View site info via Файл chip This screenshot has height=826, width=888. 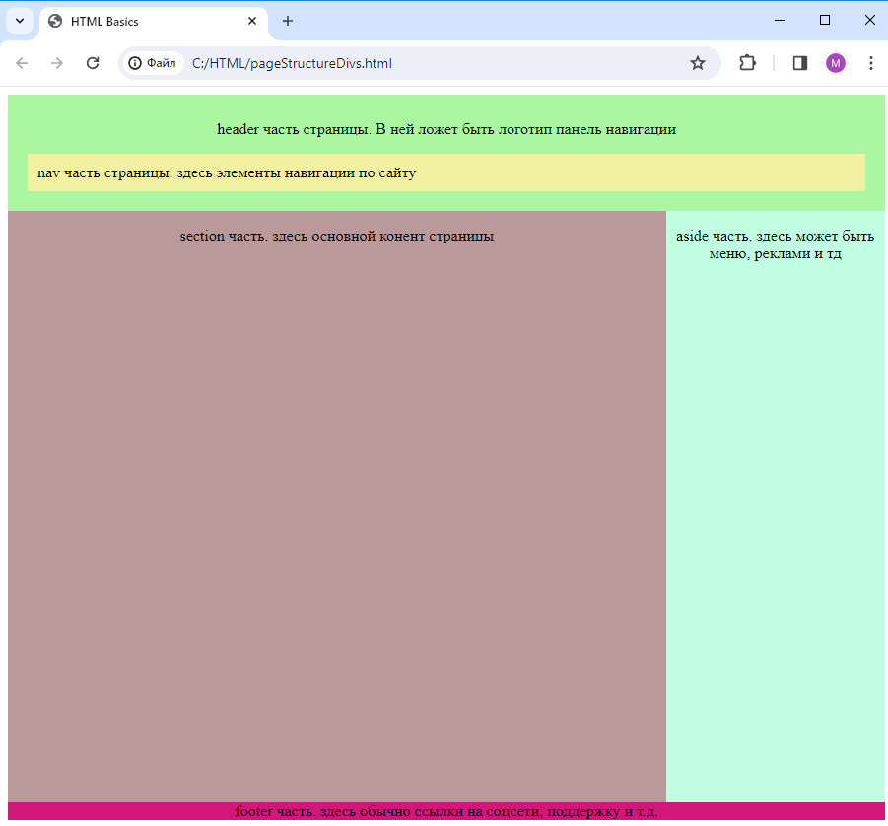tap(153, 63)
